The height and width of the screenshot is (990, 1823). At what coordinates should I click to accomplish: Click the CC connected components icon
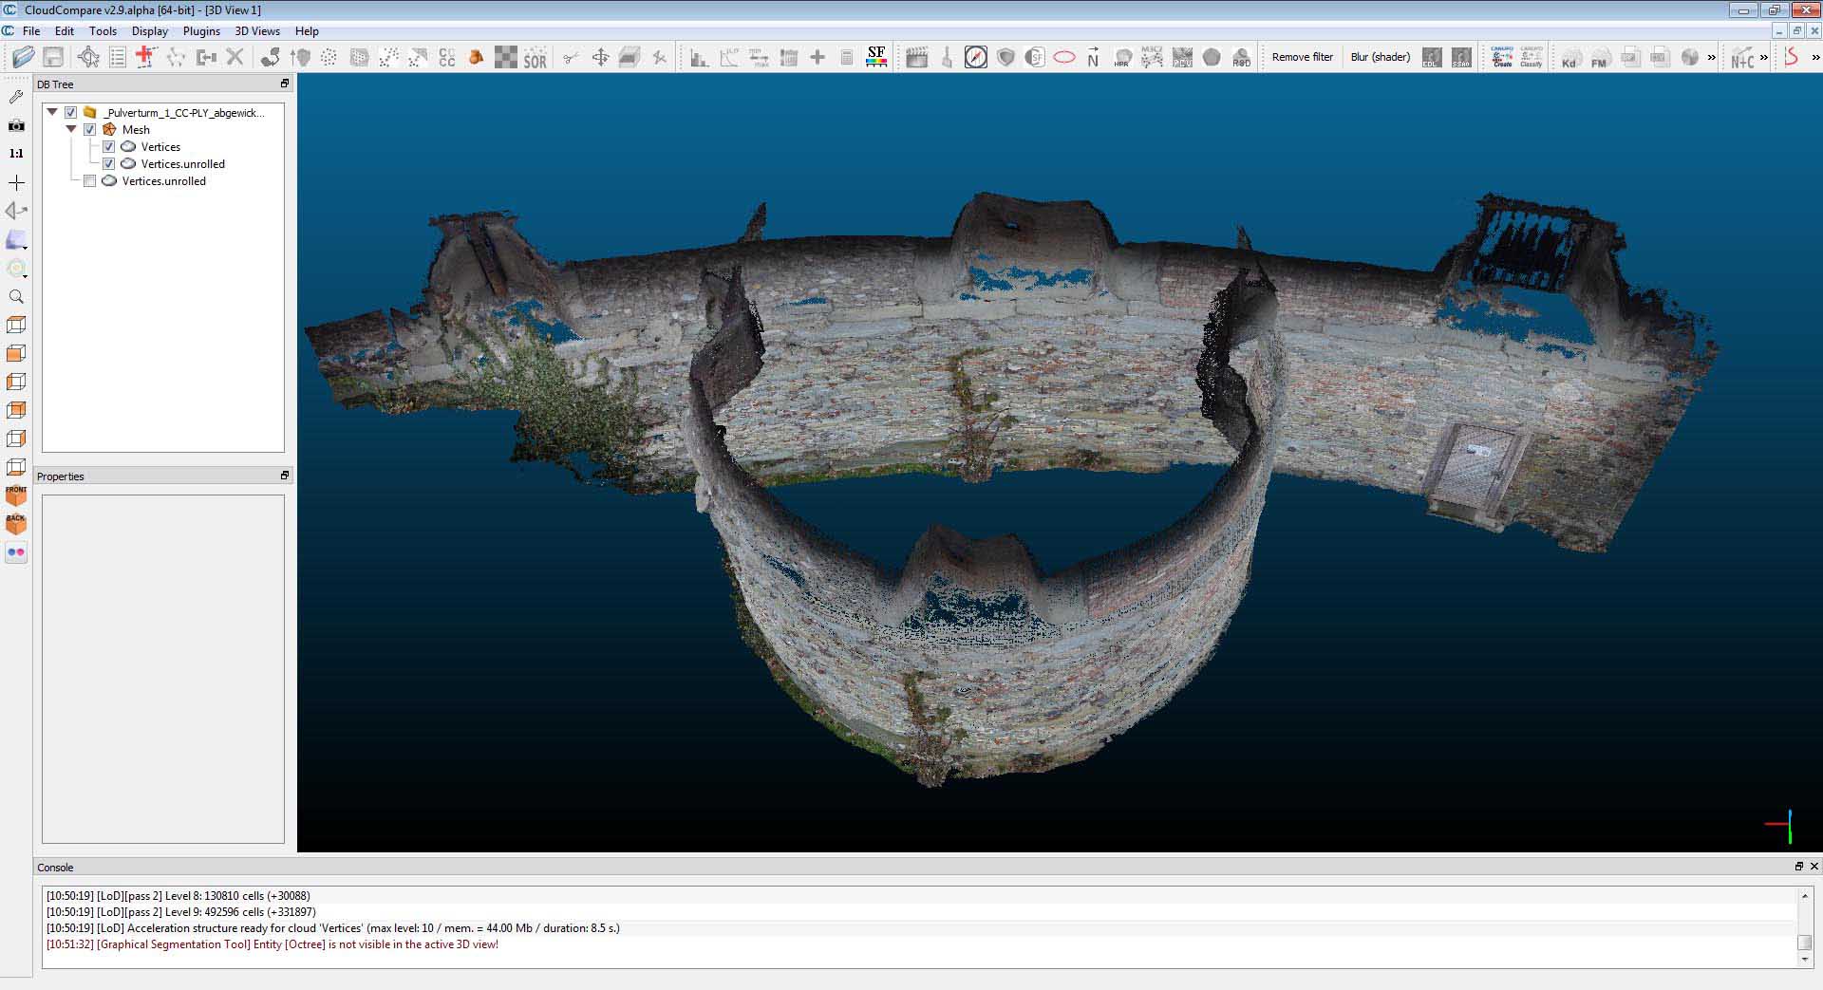click(447, 57)
